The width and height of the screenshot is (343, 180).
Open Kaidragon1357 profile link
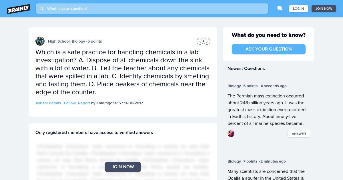pos(110,103)
